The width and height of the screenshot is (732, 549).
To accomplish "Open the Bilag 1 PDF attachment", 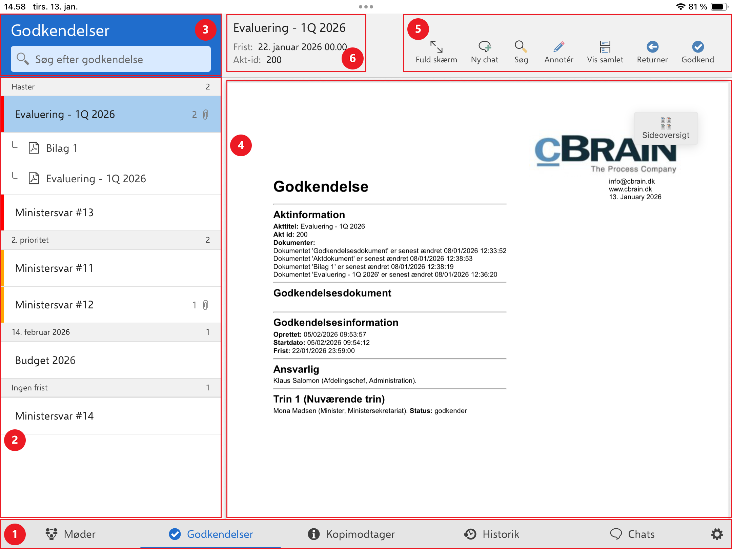I will point(111,148).
